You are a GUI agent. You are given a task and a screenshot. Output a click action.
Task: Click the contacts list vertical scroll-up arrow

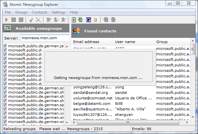[193, 41]
